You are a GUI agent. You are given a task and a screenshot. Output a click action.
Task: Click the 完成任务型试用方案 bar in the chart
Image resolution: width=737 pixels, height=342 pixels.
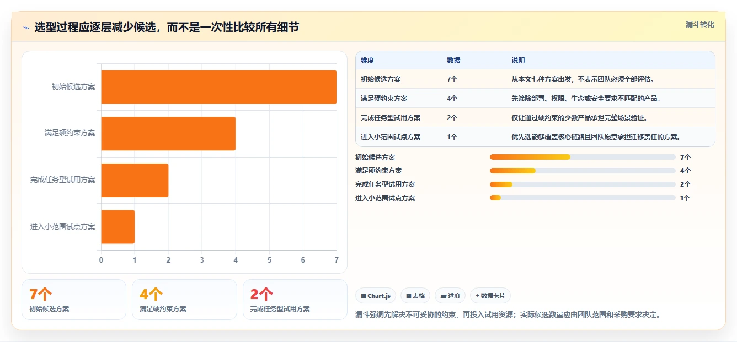pyautogui.click(x=135, y=180)
